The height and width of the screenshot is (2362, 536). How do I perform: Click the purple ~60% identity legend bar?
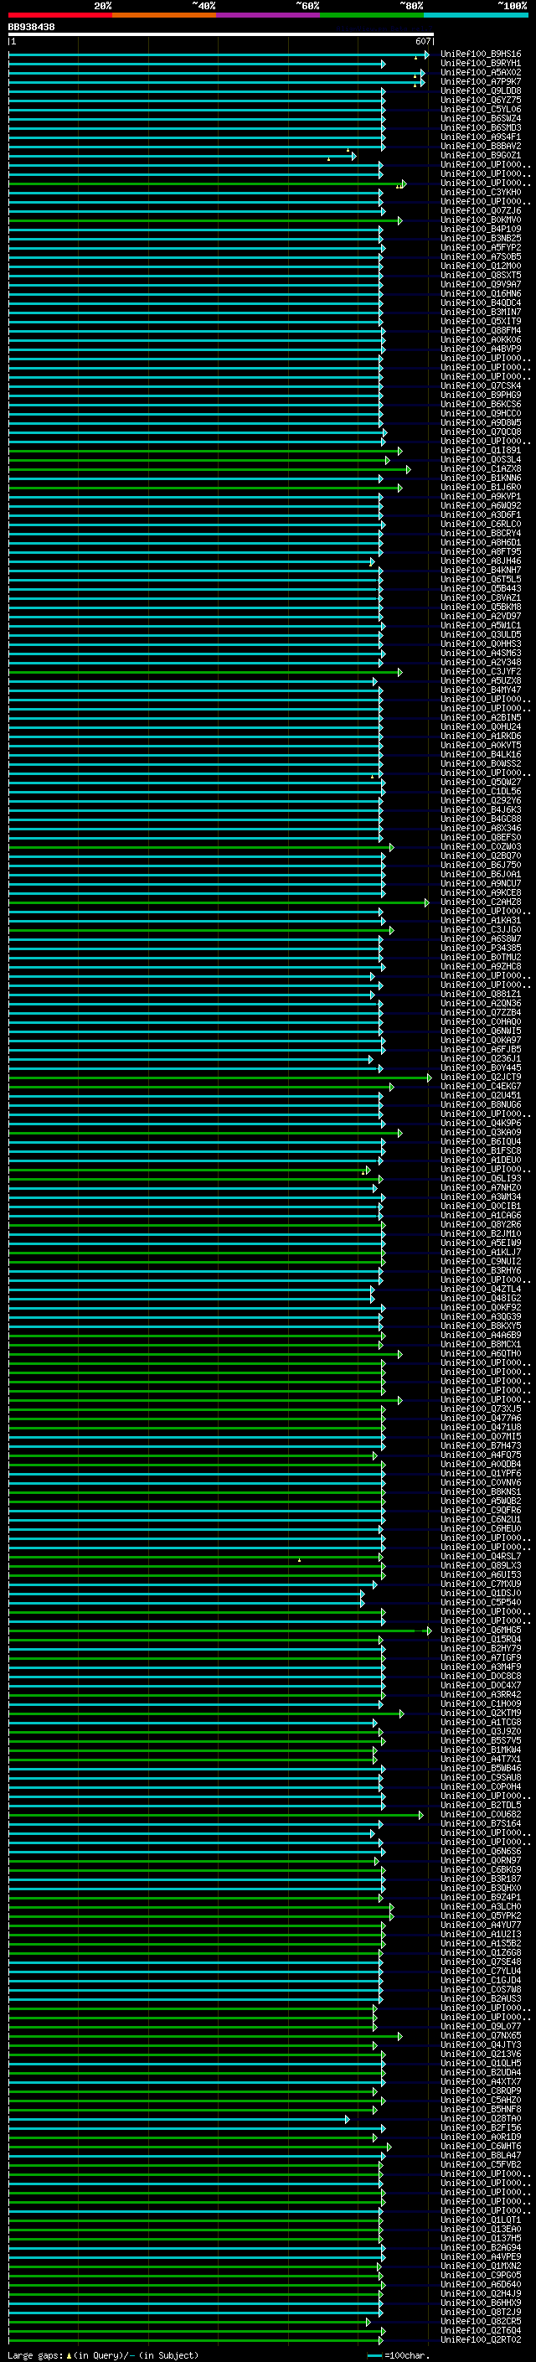[267, 15]
